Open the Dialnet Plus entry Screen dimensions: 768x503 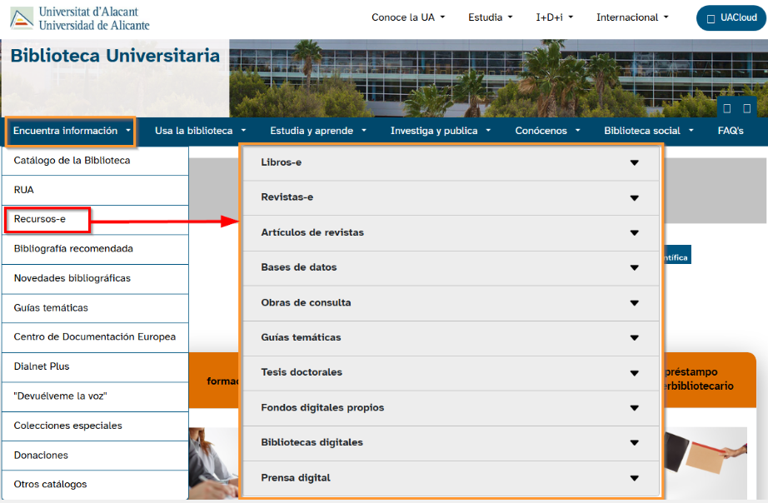pyautogui.click(x=95, y=367)
